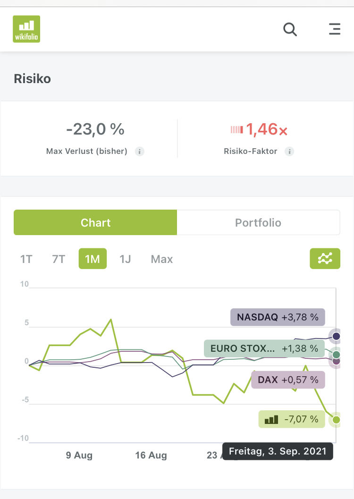The image size is (354, 499).
Task: Select the 1M time range
Action: pos(93,259)
